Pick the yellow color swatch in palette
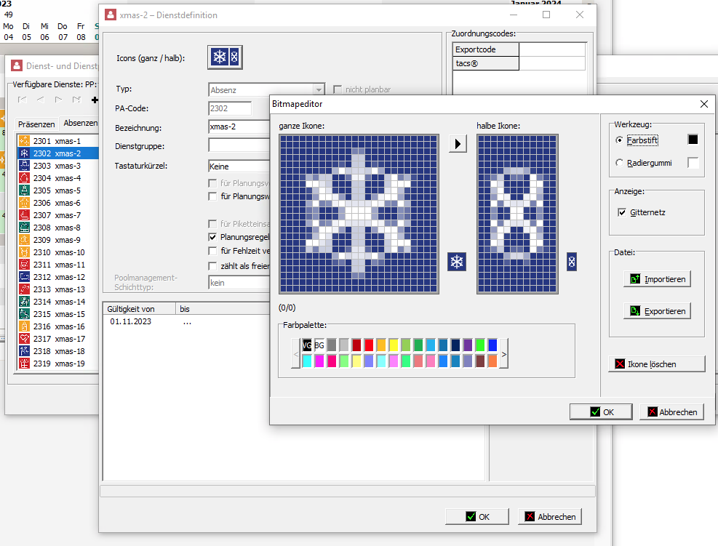This screenshot has height=546, width=718. click(x=394, y=345)
